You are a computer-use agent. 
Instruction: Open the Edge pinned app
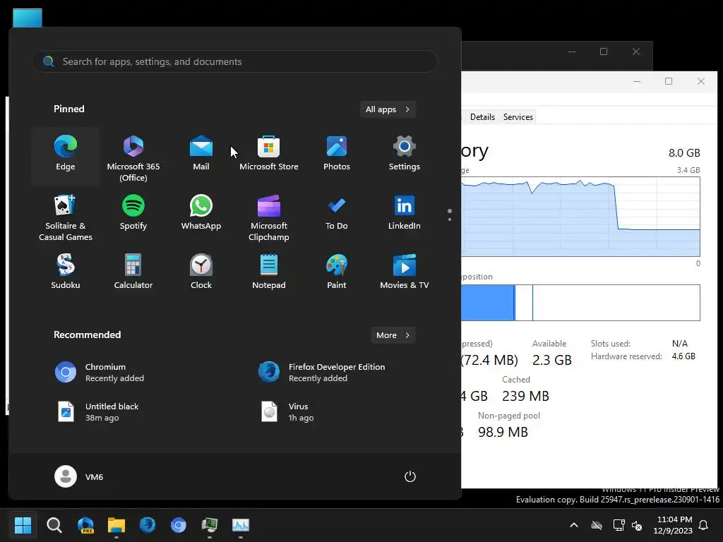pos(65,156)
